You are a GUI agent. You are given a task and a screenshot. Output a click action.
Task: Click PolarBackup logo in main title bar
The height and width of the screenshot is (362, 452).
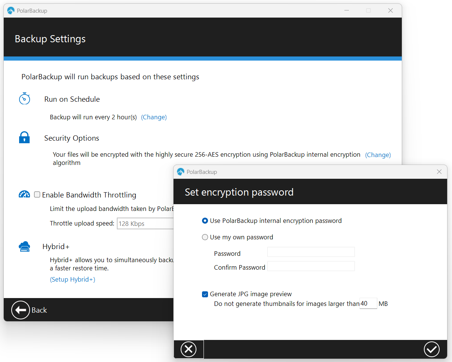pos(11,11)
